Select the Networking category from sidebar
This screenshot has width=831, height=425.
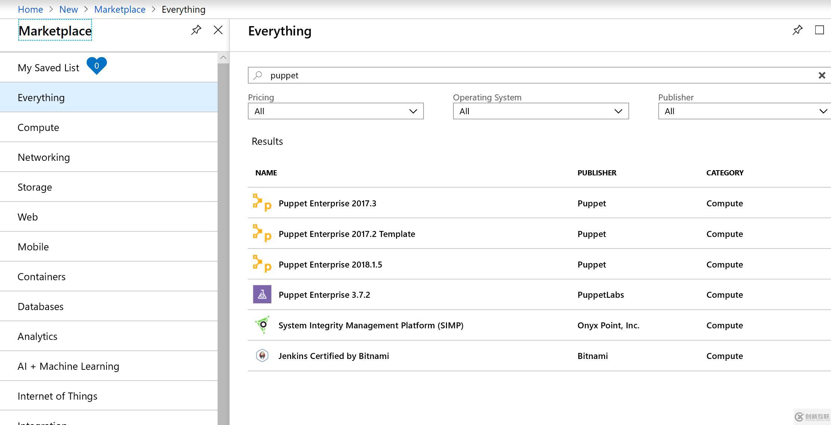coord(44,157)
